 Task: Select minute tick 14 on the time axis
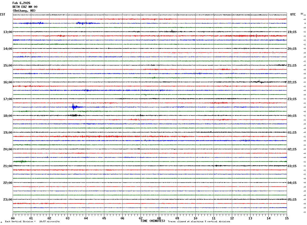click(268, 218)
